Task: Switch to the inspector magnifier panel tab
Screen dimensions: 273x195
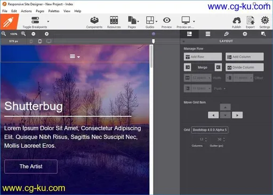Action: click(x=263, y=34)
